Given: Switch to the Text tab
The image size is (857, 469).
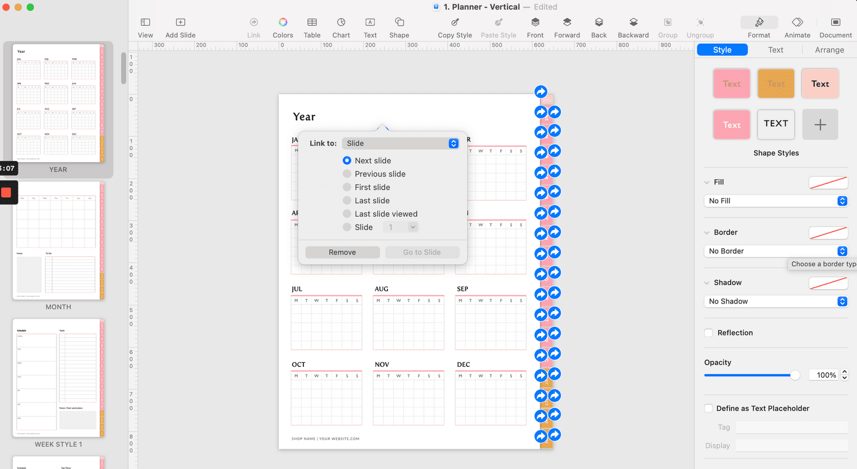Looking at the screenshot, I should tap(775, 50).
